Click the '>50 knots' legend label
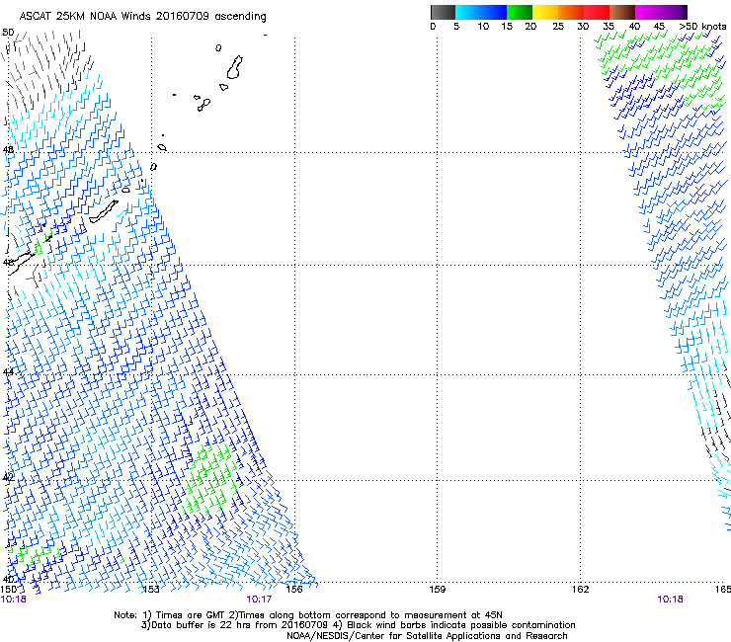731x642 pixels. tap(702, 27)
